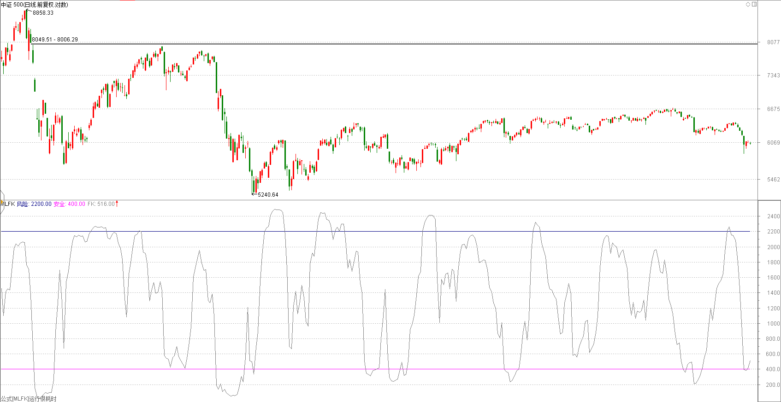
Task: Click the 8858.33 high price label
Action: (x=43, y=13)
